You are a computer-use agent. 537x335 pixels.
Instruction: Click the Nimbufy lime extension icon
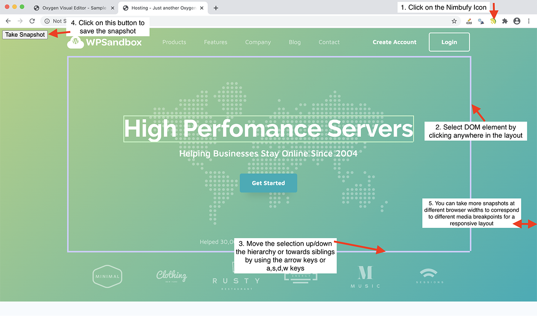(493, 21)
